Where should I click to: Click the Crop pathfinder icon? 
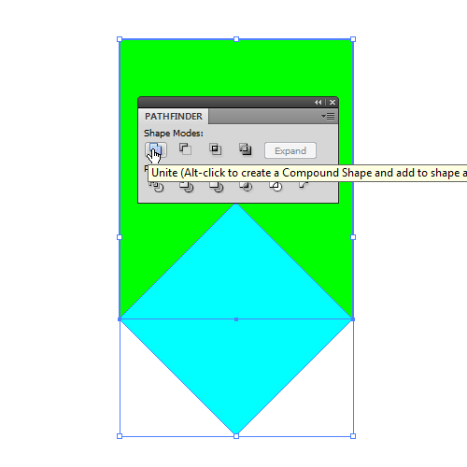point(246,187)
